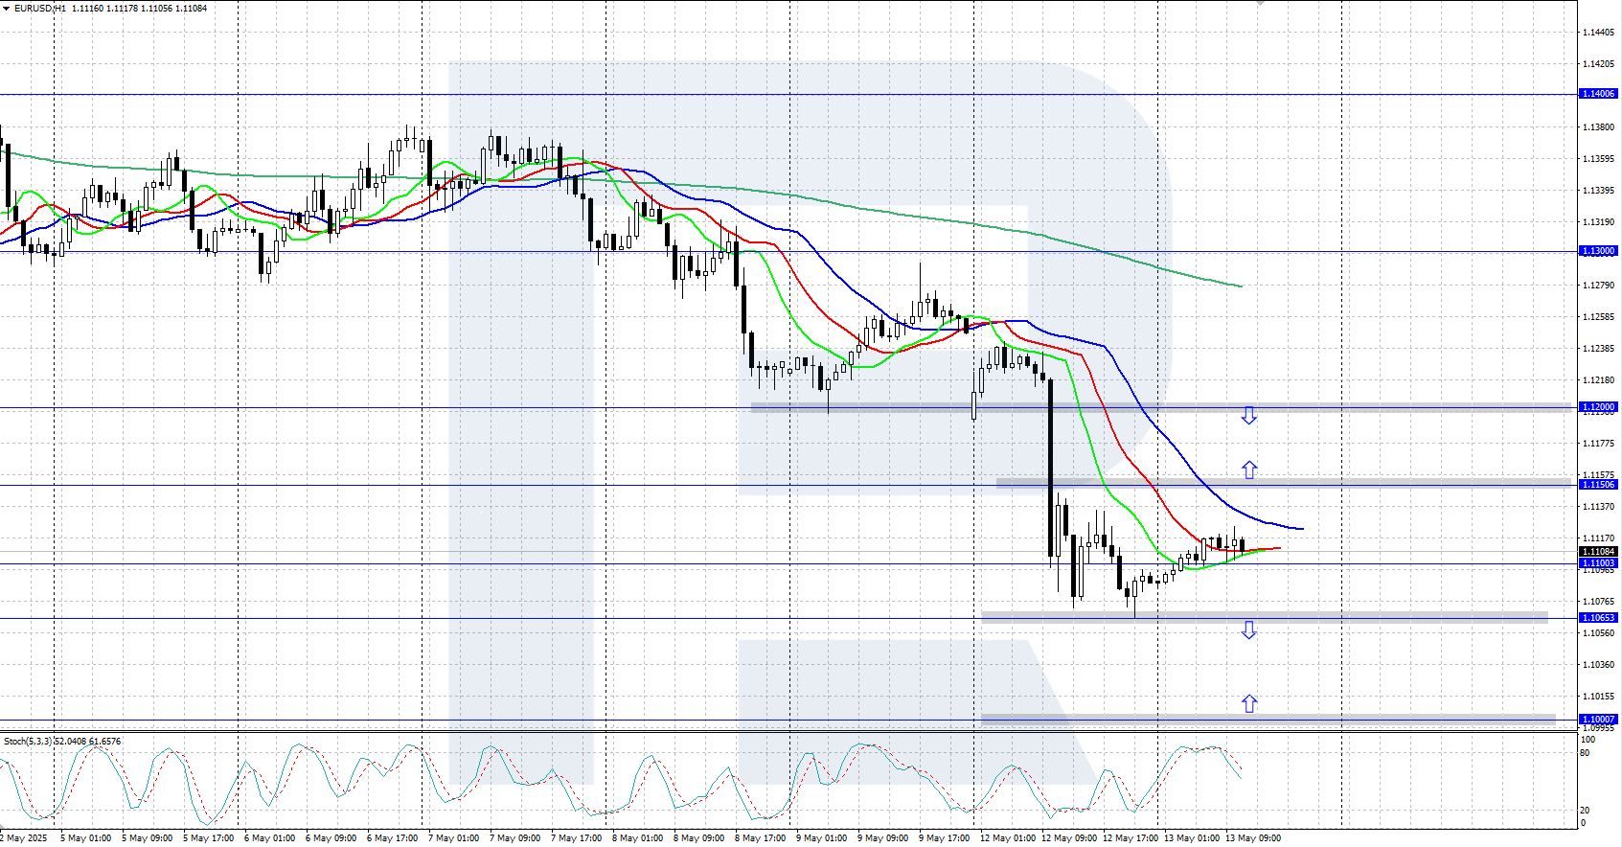Click the 1.12585 price scale value
This screenshot has height=847, width=1622.
tap(1598, 317)
